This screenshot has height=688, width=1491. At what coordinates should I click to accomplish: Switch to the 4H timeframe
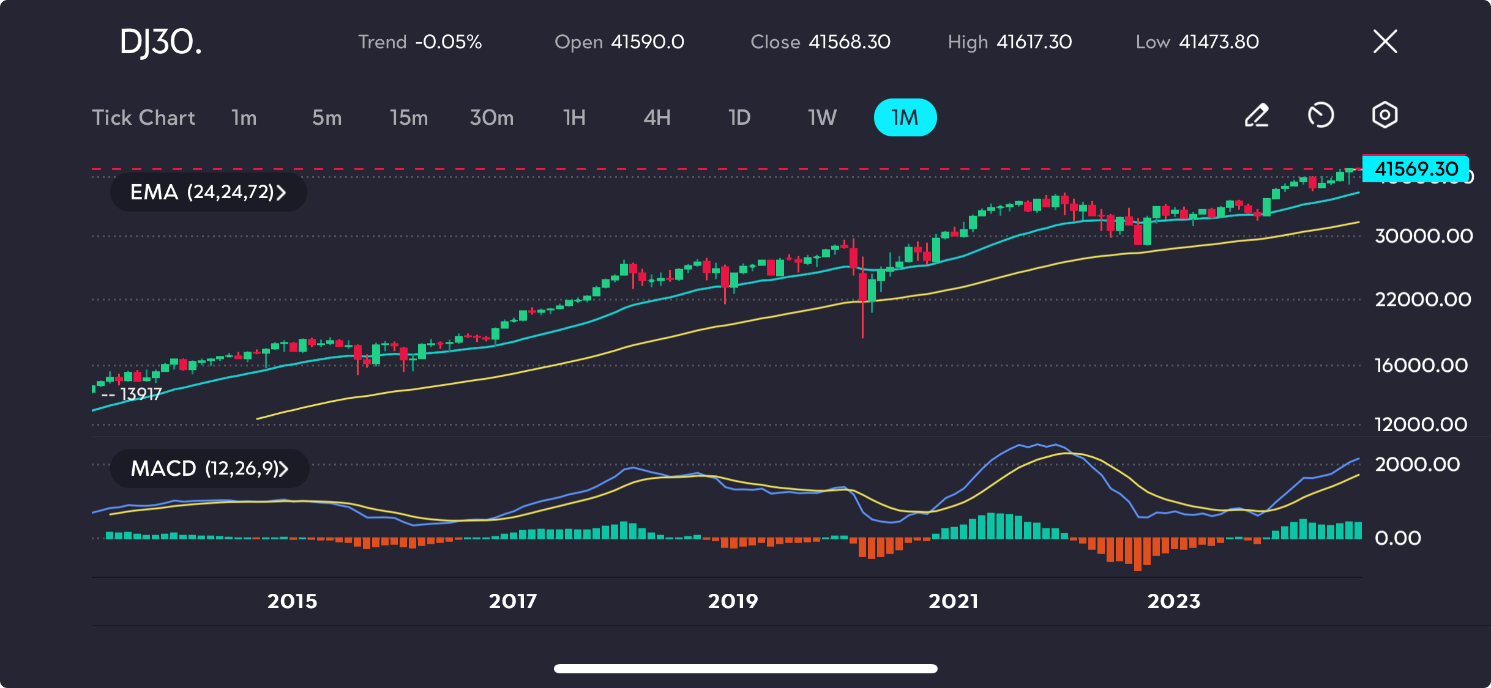pyautogui.click(x=657, y=117)
